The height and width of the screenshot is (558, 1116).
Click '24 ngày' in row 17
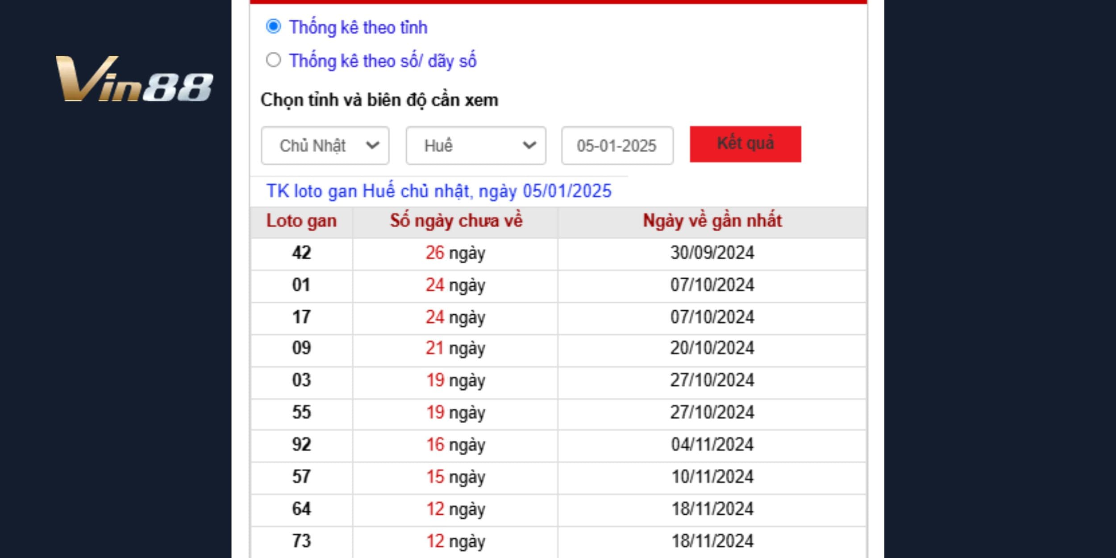click(455, 317)
